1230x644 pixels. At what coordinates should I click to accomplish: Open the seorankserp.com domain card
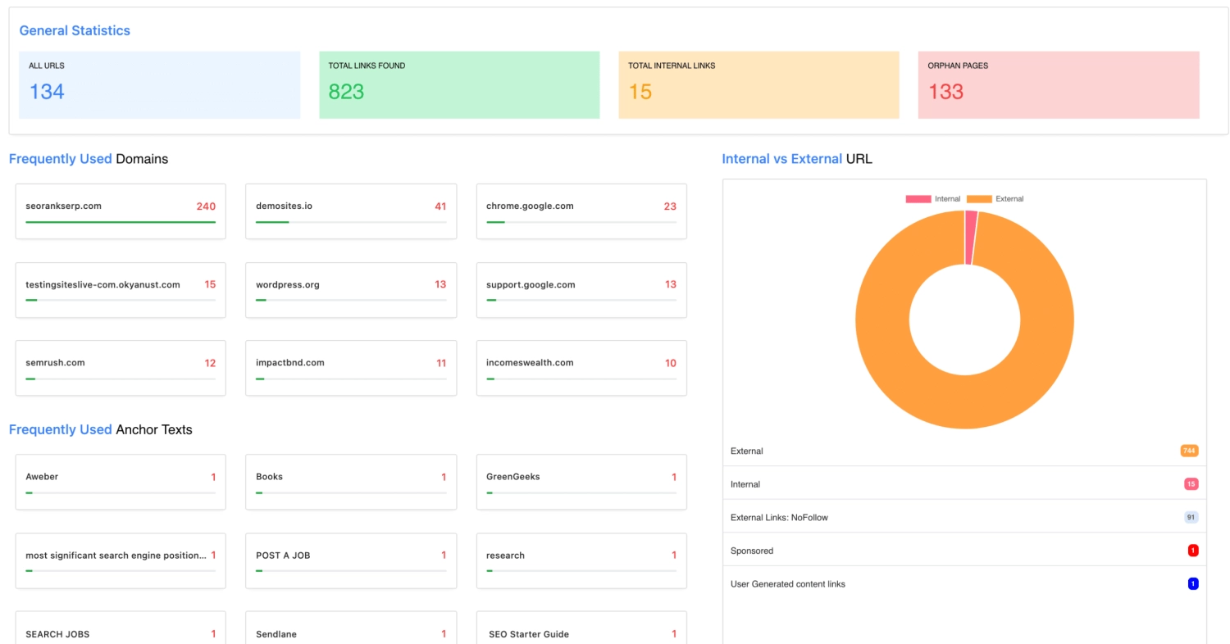tap(121, 211)
